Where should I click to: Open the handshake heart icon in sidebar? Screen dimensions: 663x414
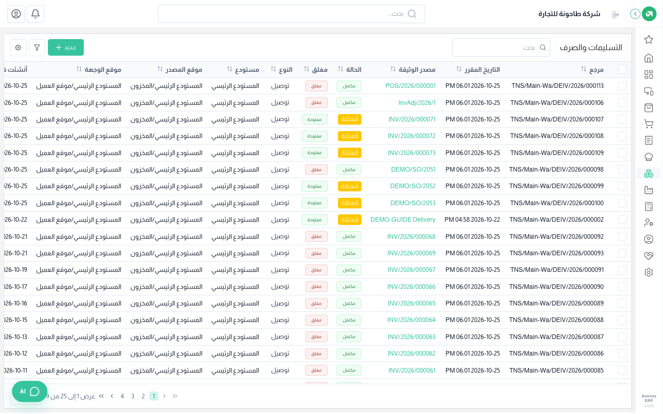(649, 256)
